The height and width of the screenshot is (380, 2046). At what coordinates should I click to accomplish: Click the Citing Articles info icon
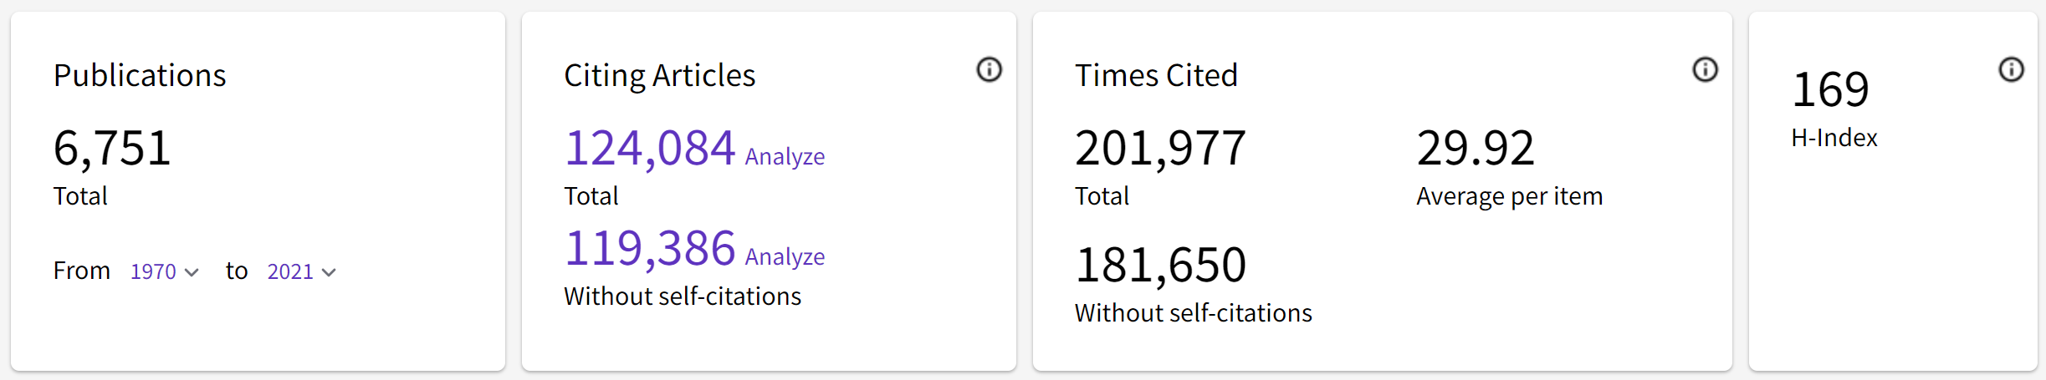pos(989,69)
